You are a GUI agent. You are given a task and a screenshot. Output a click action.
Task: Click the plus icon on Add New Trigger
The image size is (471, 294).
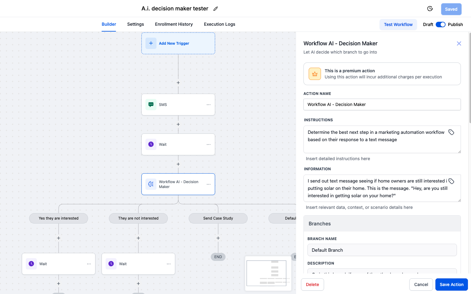(x=151, y=43)
